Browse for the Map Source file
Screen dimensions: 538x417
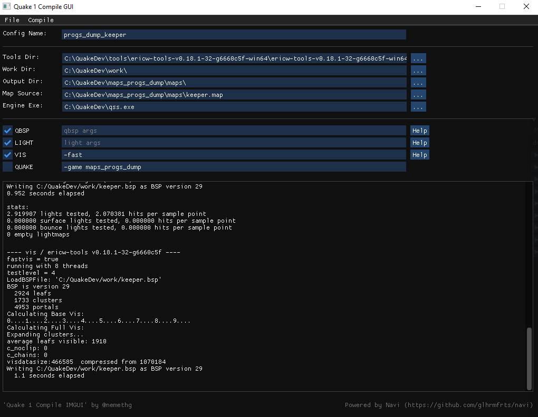pos(418,94)
